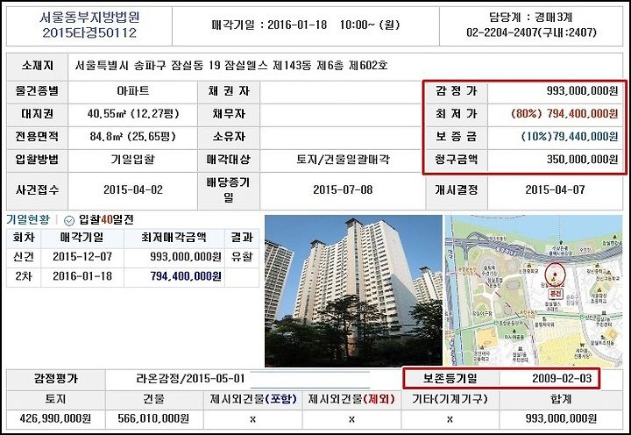Click the 채무자 label cell
631x435 pixels.
click(229, 114)
